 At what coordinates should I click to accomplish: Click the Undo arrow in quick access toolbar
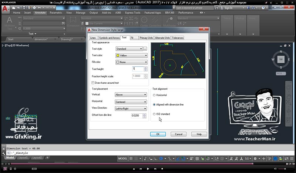tap(39, 8)
